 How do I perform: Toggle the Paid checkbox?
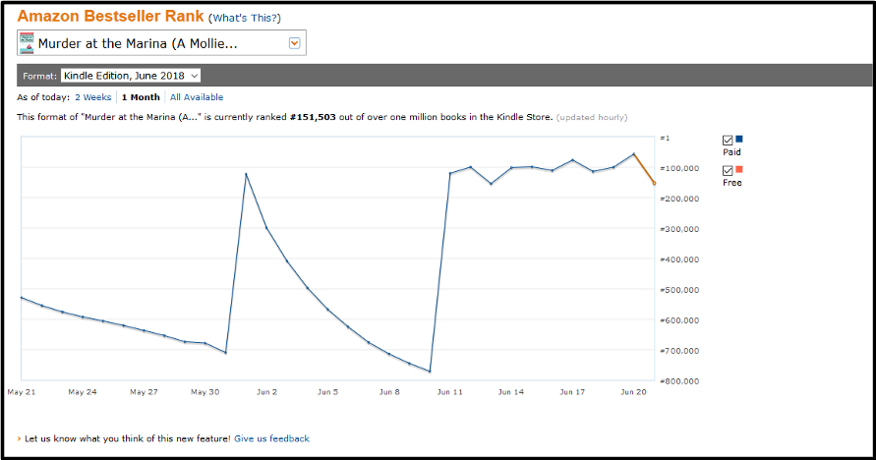pyautogui.click(x=728, y=140)
